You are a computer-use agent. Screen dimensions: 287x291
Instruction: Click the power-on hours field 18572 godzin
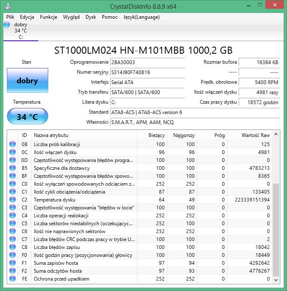pyautogui.click(x=259, y=102)
